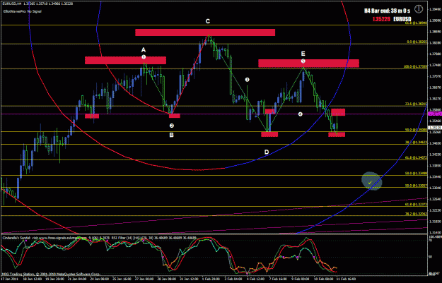Click the red 1.35228 price readout
This screenshot has height=283, width=442.
tap(381, 19)
